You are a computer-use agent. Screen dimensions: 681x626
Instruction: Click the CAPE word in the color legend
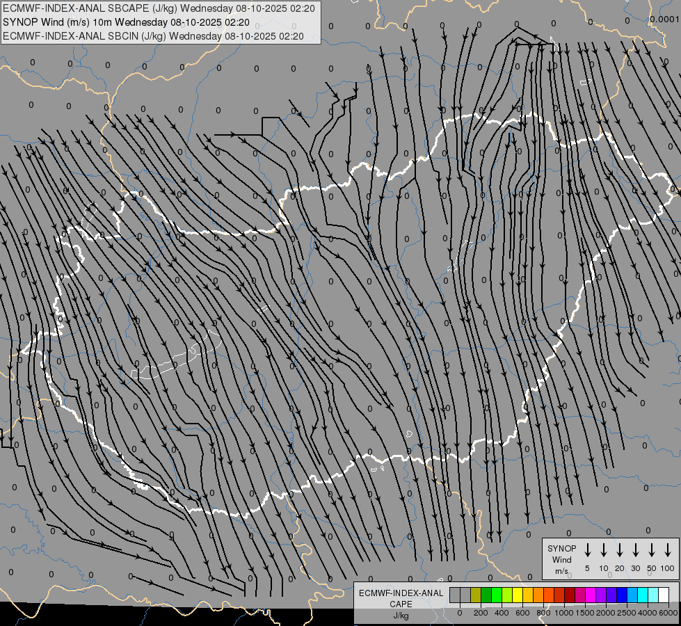(401, 604)
